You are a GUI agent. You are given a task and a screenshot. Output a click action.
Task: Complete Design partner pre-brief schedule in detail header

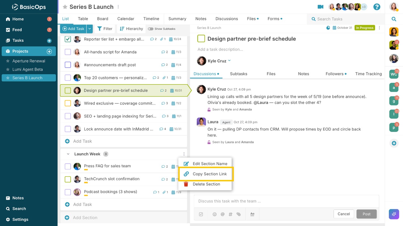coord(201,39)
